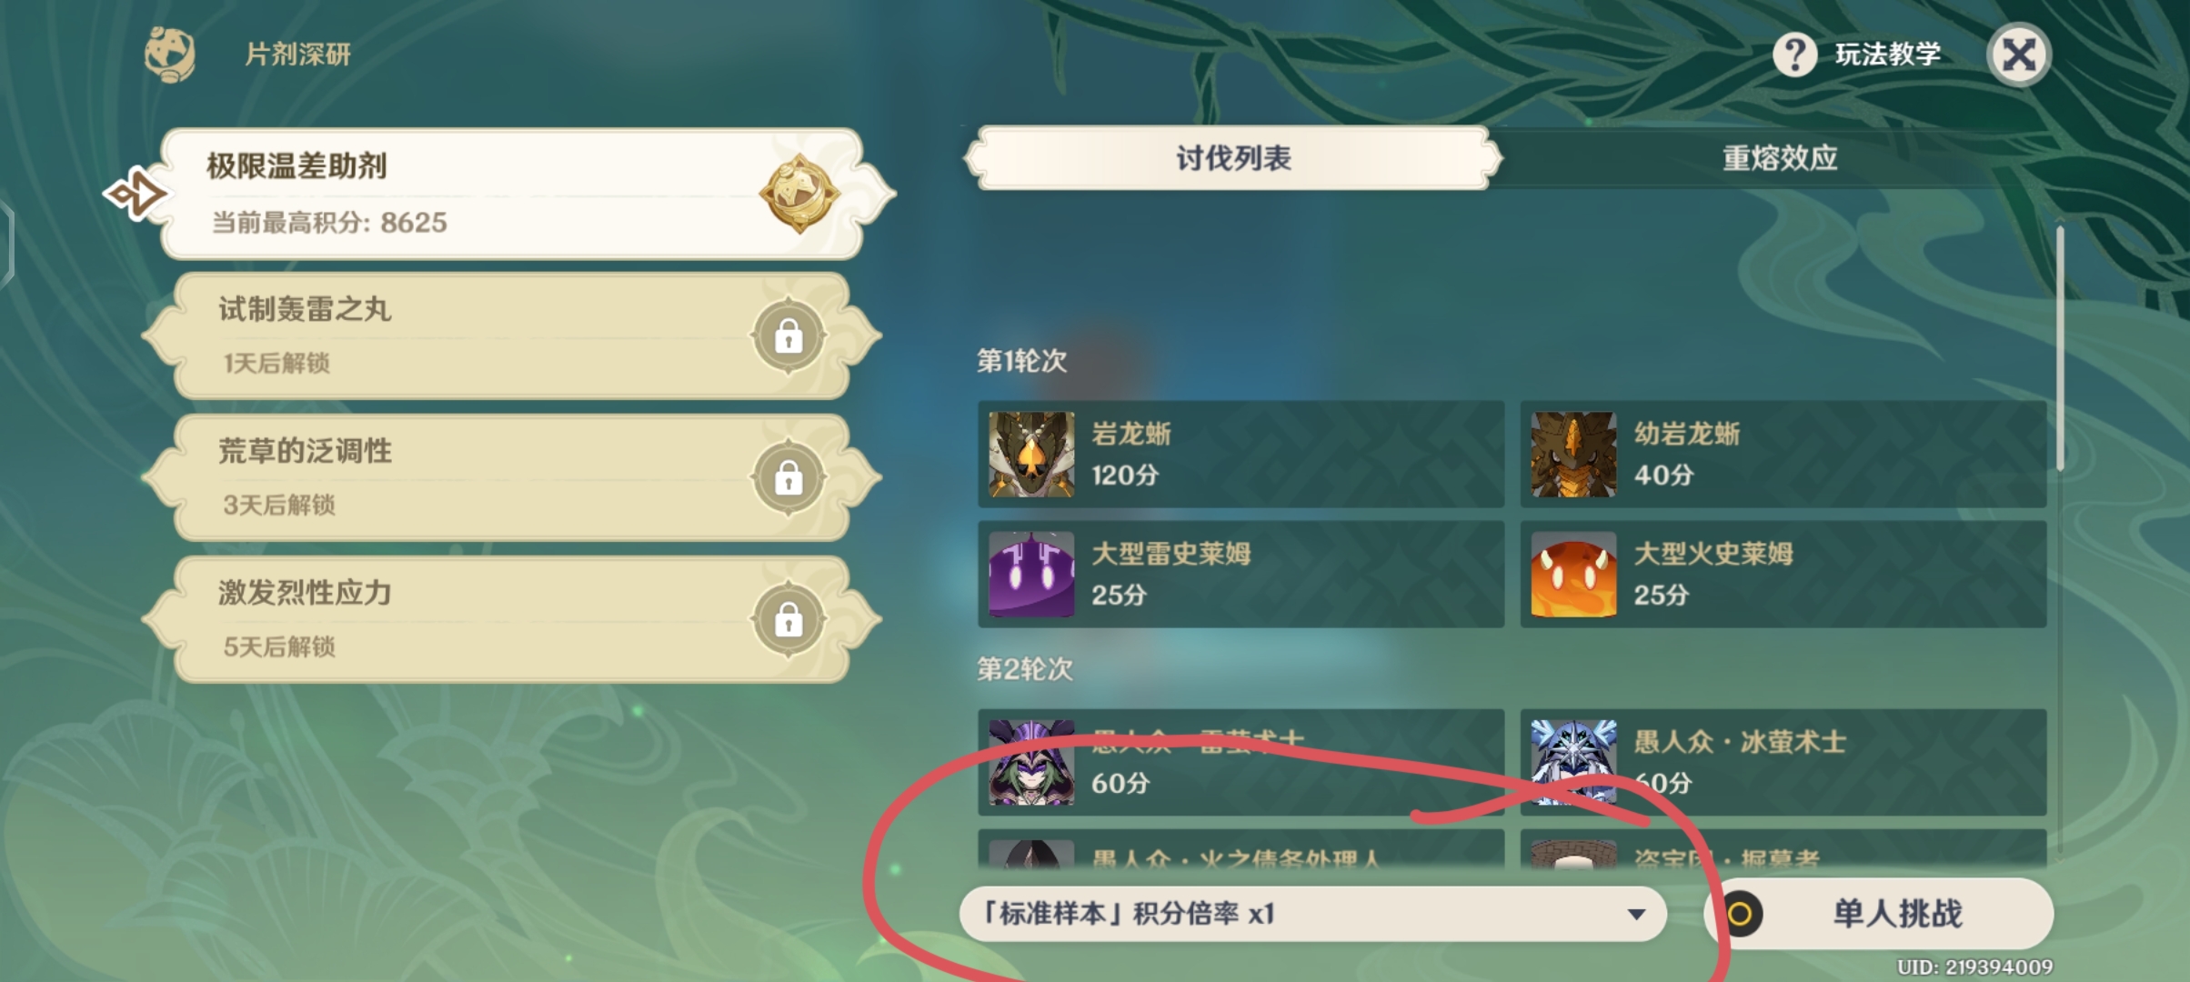Click the lock icon on 荒草的泛调性
Screen dimensions: 2190x982
click(789, 478)
